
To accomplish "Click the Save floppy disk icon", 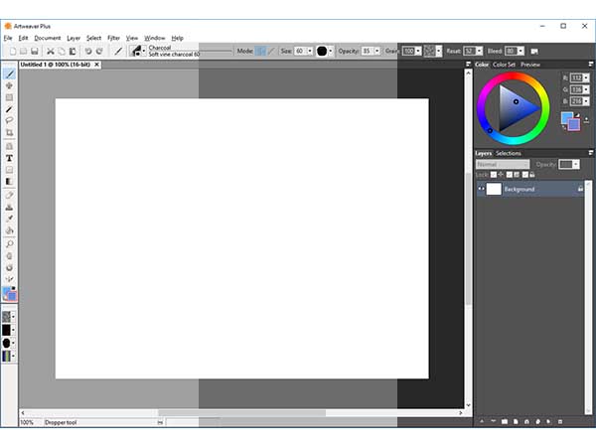I will (34, 51).
